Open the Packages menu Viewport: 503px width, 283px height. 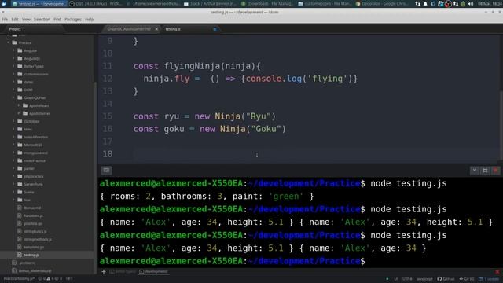[73, 20]
